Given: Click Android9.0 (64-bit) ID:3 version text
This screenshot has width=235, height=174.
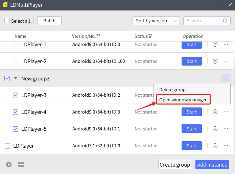Looking at the screenshot, I should tap(96, 112).
